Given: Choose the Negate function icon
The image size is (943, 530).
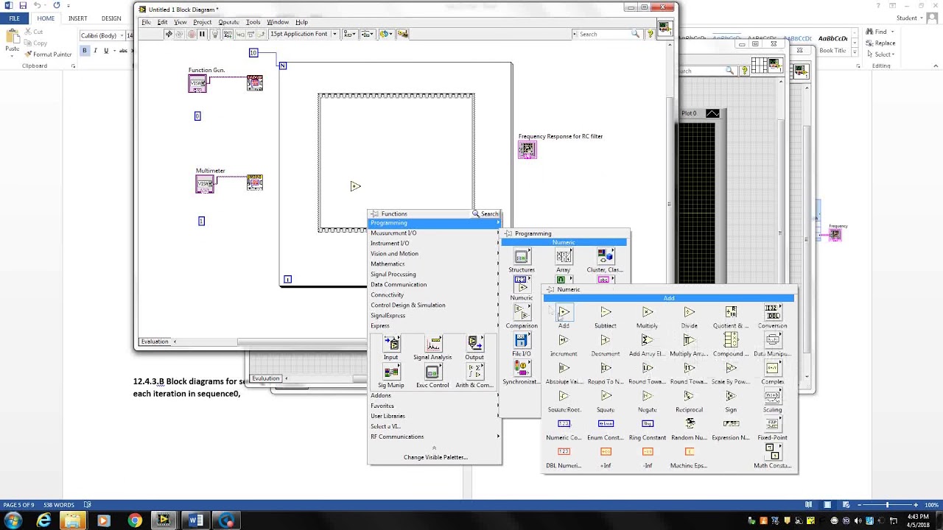Looking at the screenshot, I should pos(648,396).
